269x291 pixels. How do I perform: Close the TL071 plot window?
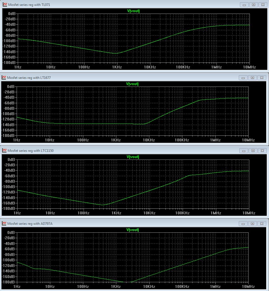[263, 5]
